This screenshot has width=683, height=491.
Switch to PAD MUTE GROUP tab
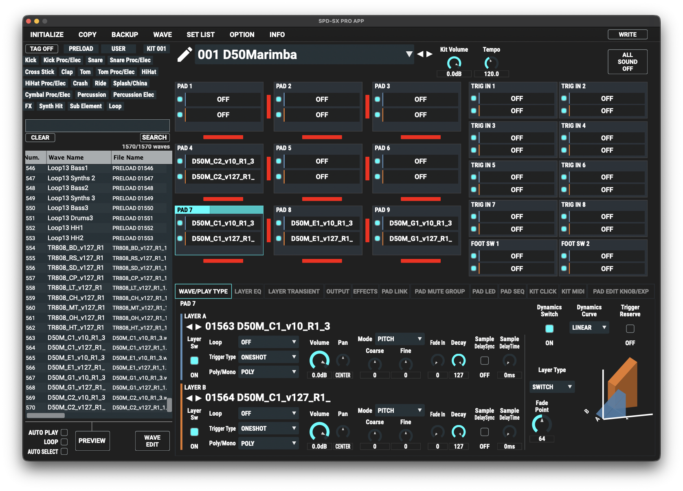(439, 292)
